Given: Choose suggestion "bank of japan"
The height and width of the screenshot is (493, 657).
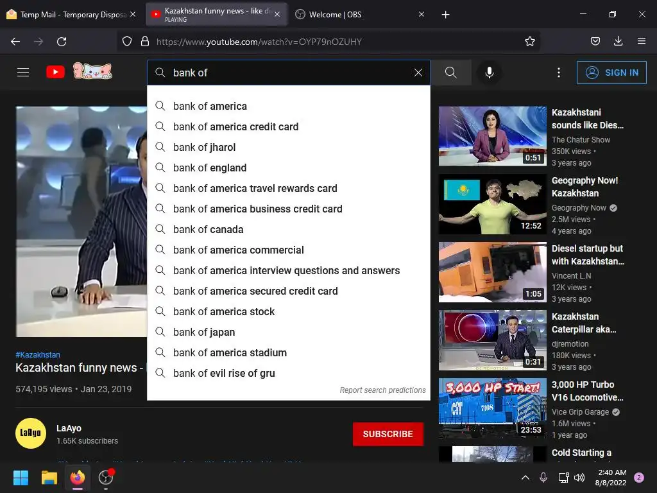Looking at the screenshot, I should pyautogui.click(x=289, y=332).
